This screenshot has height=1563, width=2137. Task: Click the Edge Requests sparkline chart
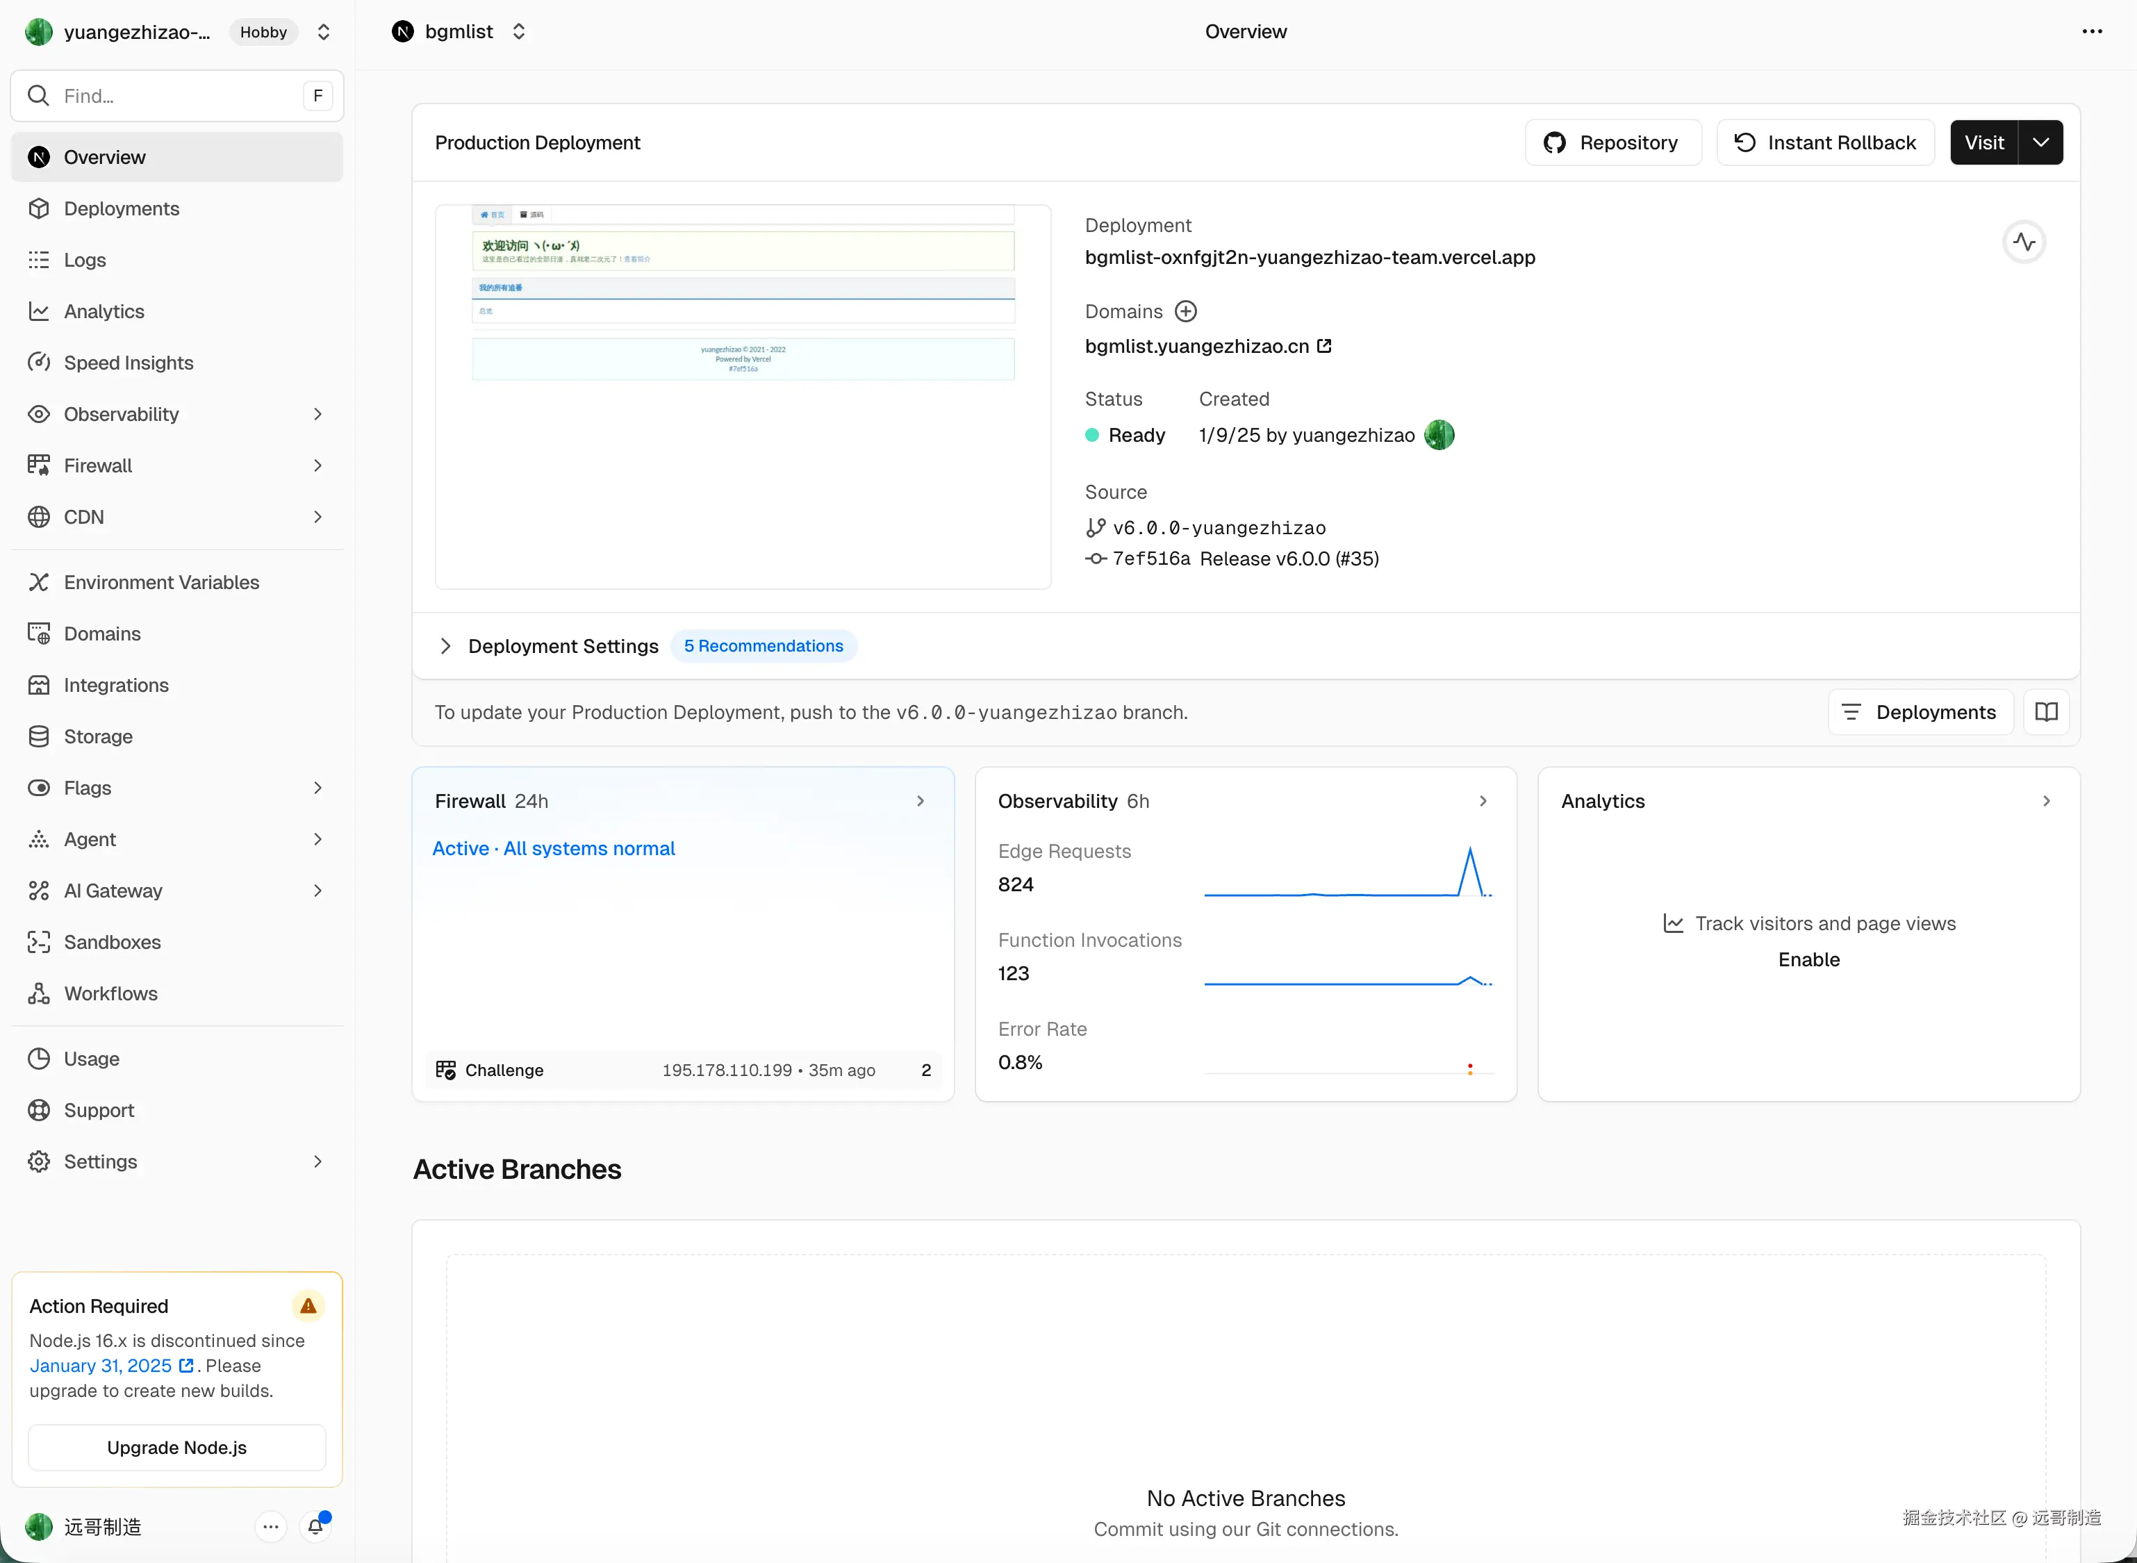[x=1348, y=871]
